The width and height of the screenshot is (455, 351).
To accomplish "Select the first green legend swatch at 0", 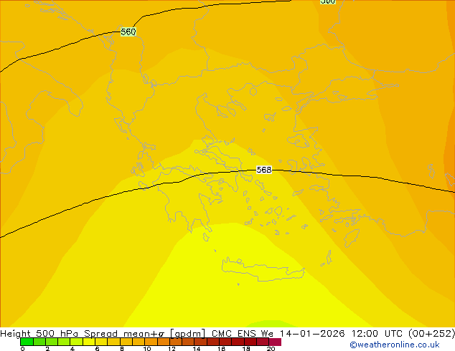I will [x=27, y=342].
